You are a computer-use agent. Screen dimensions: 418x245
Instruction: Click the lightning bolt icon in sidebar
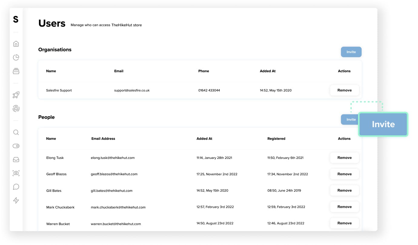(16, 200)
